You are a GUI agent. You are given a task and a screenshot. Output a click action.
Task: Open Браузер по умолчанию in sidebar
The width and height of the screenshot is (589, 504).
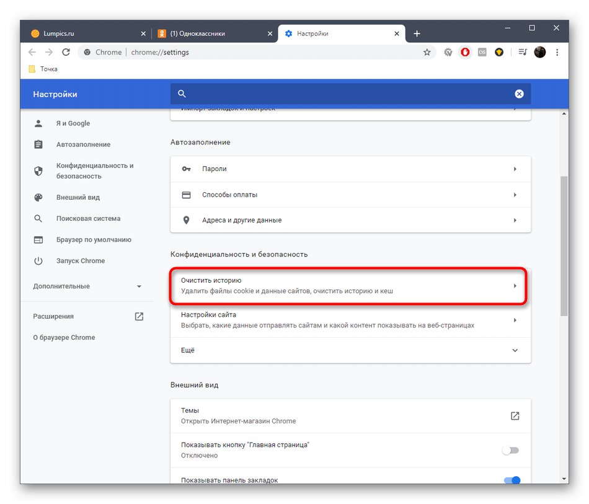[x=94, y=240]
